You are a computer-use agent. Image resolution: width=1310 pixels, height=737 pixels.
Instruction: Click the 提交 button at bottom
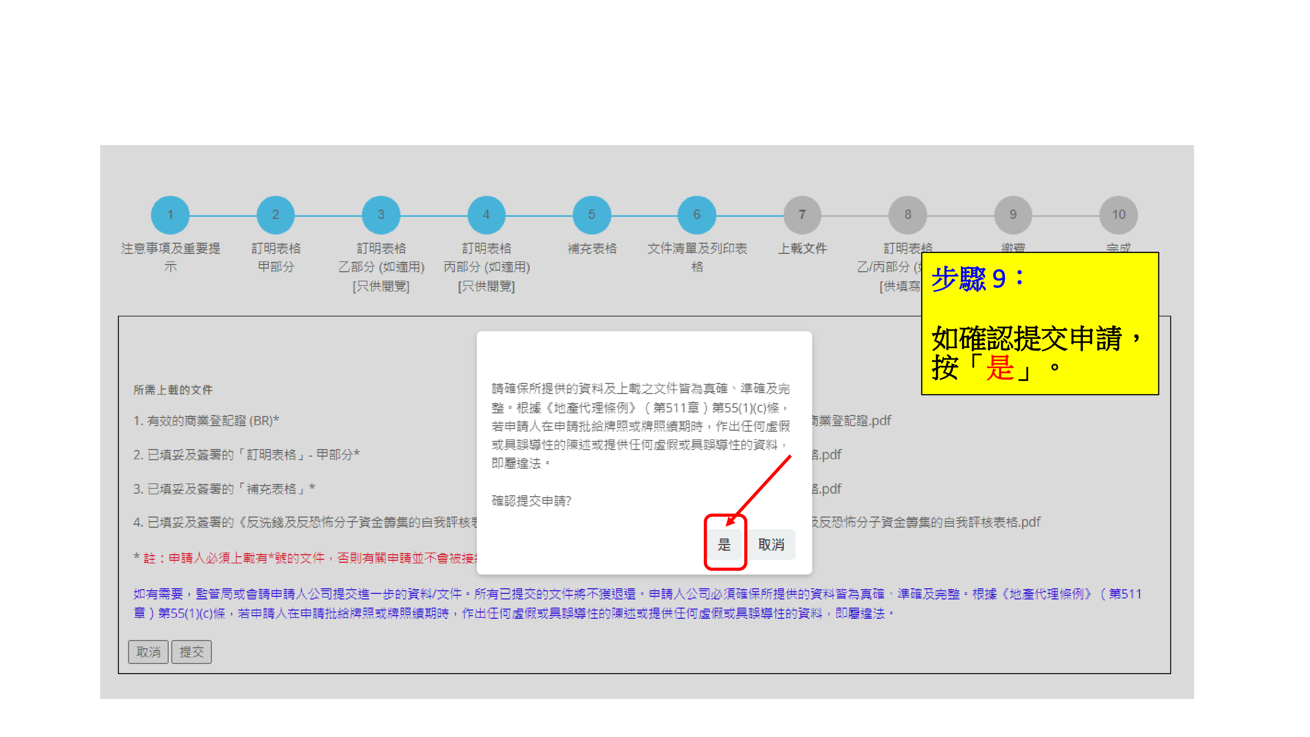click(x=191, y=652)
